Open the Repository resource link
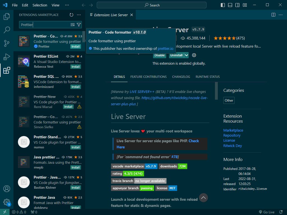This screenshot has width=287, height=215. pos(232,135)
